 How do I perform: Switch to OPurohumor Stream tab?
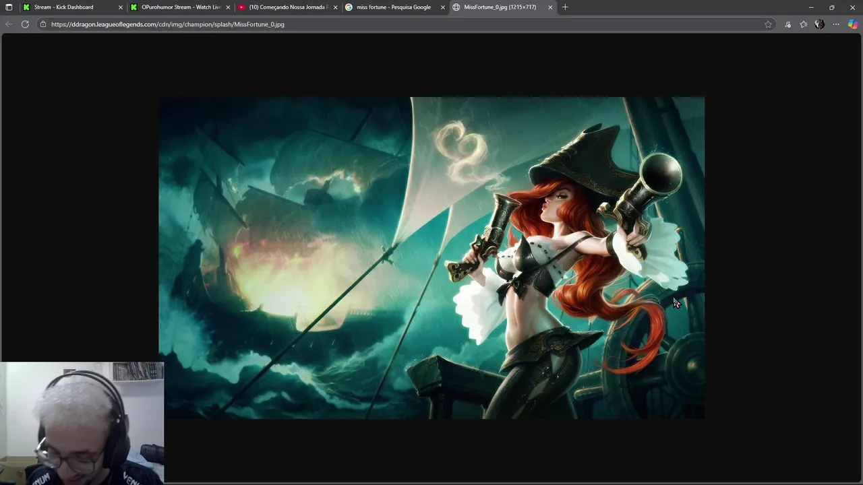tap(181, 7)
